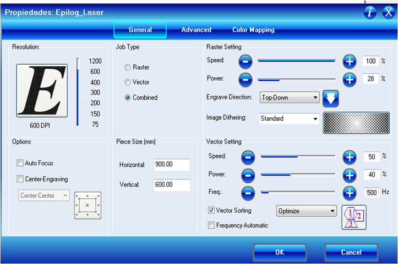Viewport: 398px width, 264px height.
Task: Click the Vector Power slider track
Action: coord(298,175)
